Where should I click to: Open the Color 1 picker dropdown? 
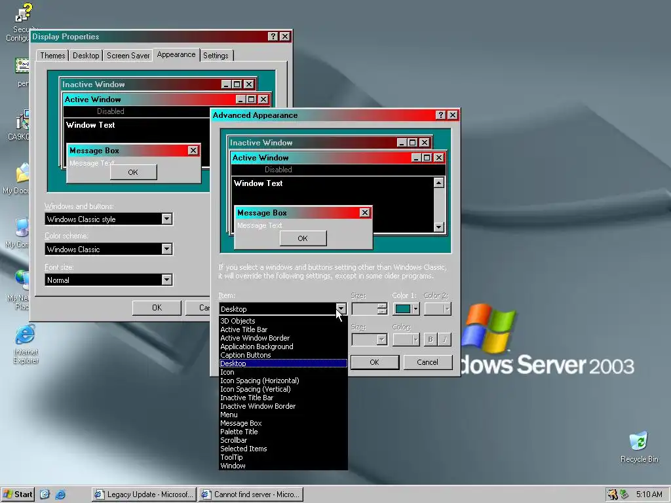point(406,309)
